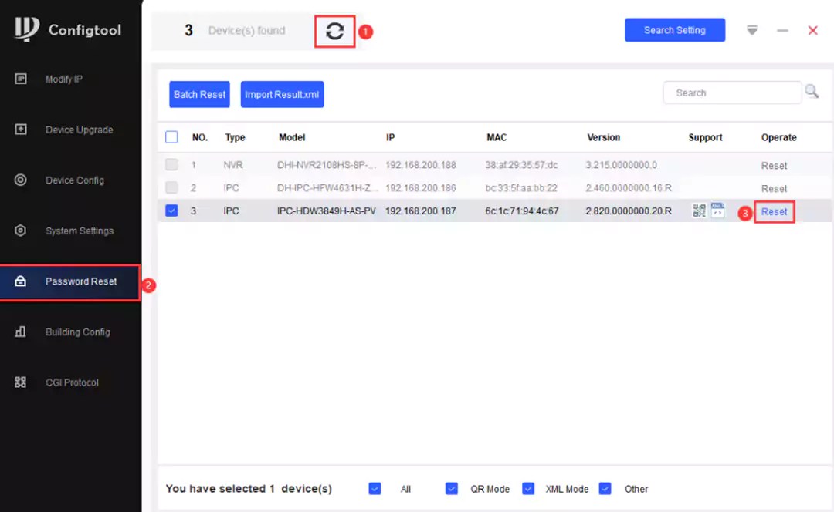The image size is (834, 512).
Task: Select version cell 2.820.0000000.20.R
Action: (x=629, y=211)
